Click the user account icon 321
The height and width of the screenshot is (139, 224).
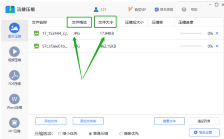(96, 9)
